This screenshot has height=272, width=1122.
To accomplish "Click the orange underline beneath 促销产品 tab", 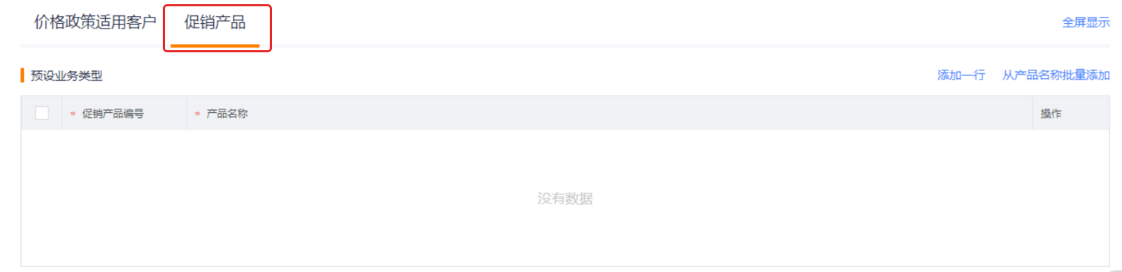I will tap(215, 45).
